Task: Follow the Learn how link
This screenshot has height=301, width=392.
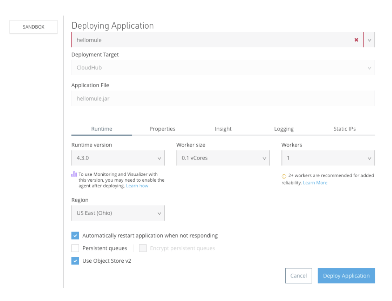Action: (x=137, y=186)
